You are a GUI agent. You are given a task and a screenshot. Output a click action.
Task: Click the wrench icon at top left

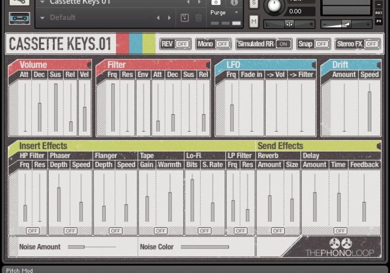[19, 2]
